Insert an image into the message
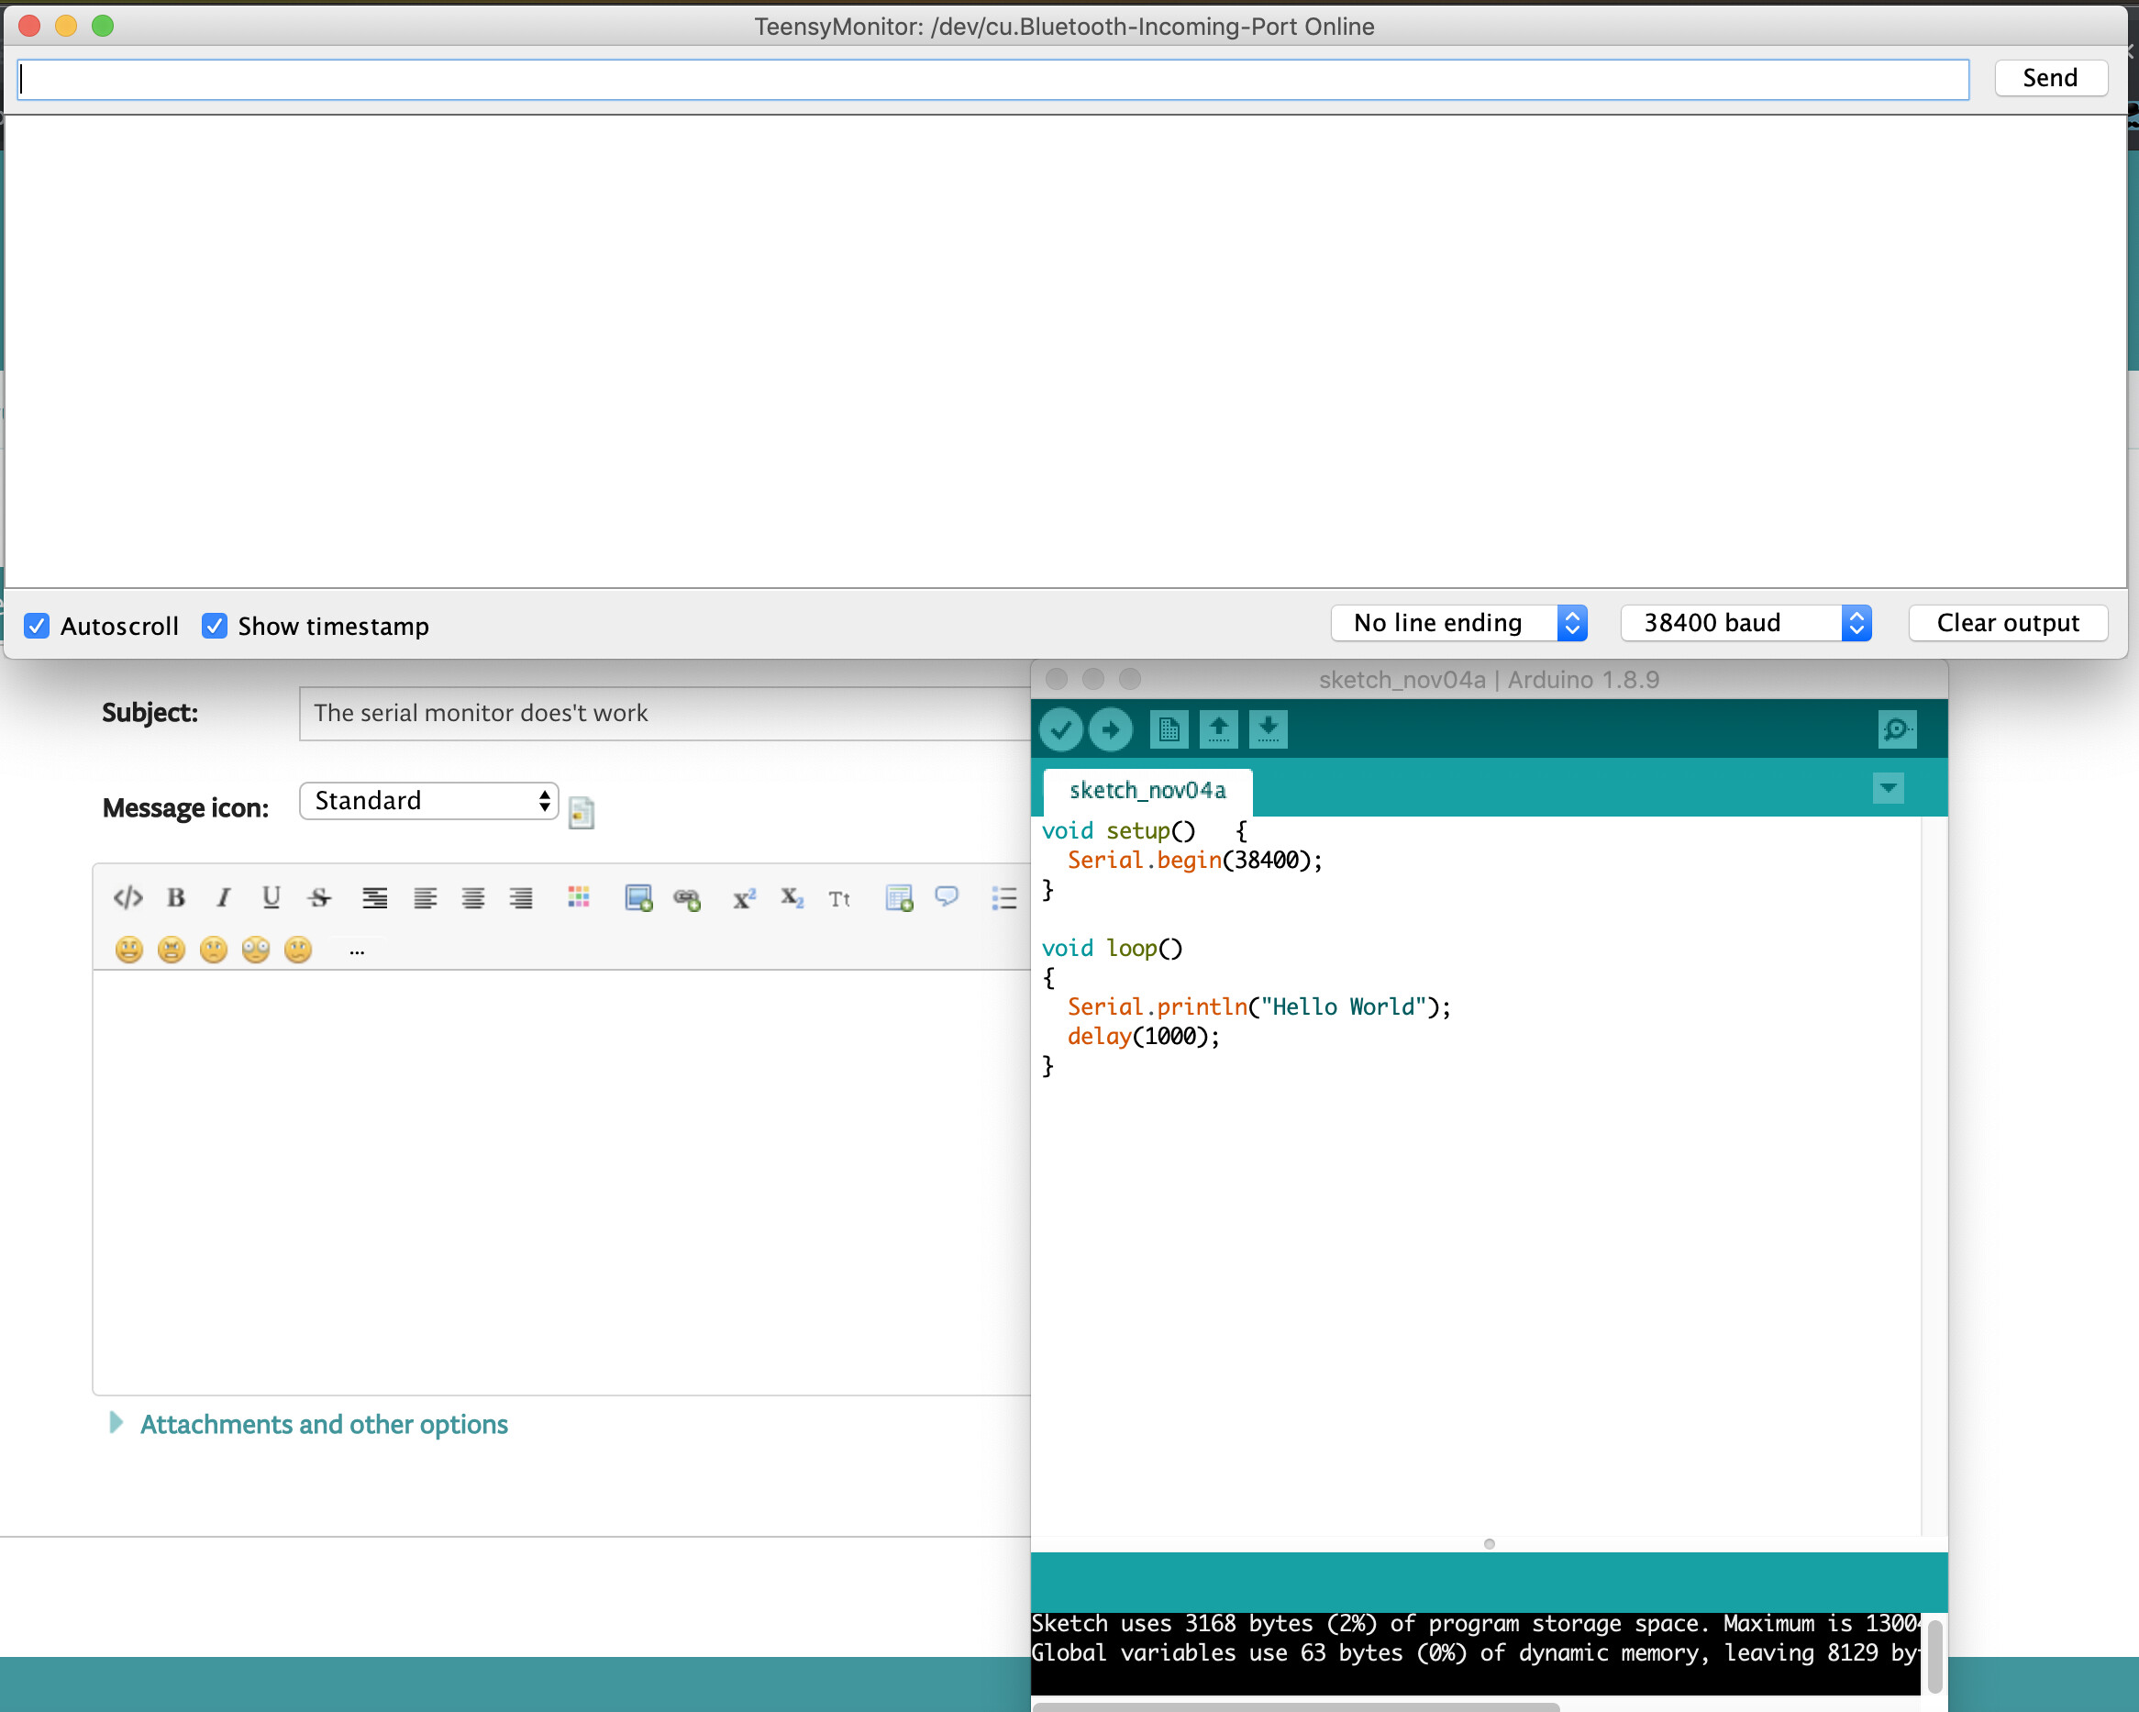Viewport: 2139px width, 1712px height. click(x=639, y=898)
